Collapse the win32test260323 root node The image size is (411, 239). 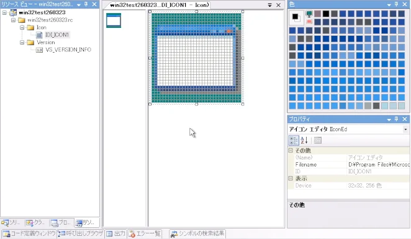tap(4, 12)
